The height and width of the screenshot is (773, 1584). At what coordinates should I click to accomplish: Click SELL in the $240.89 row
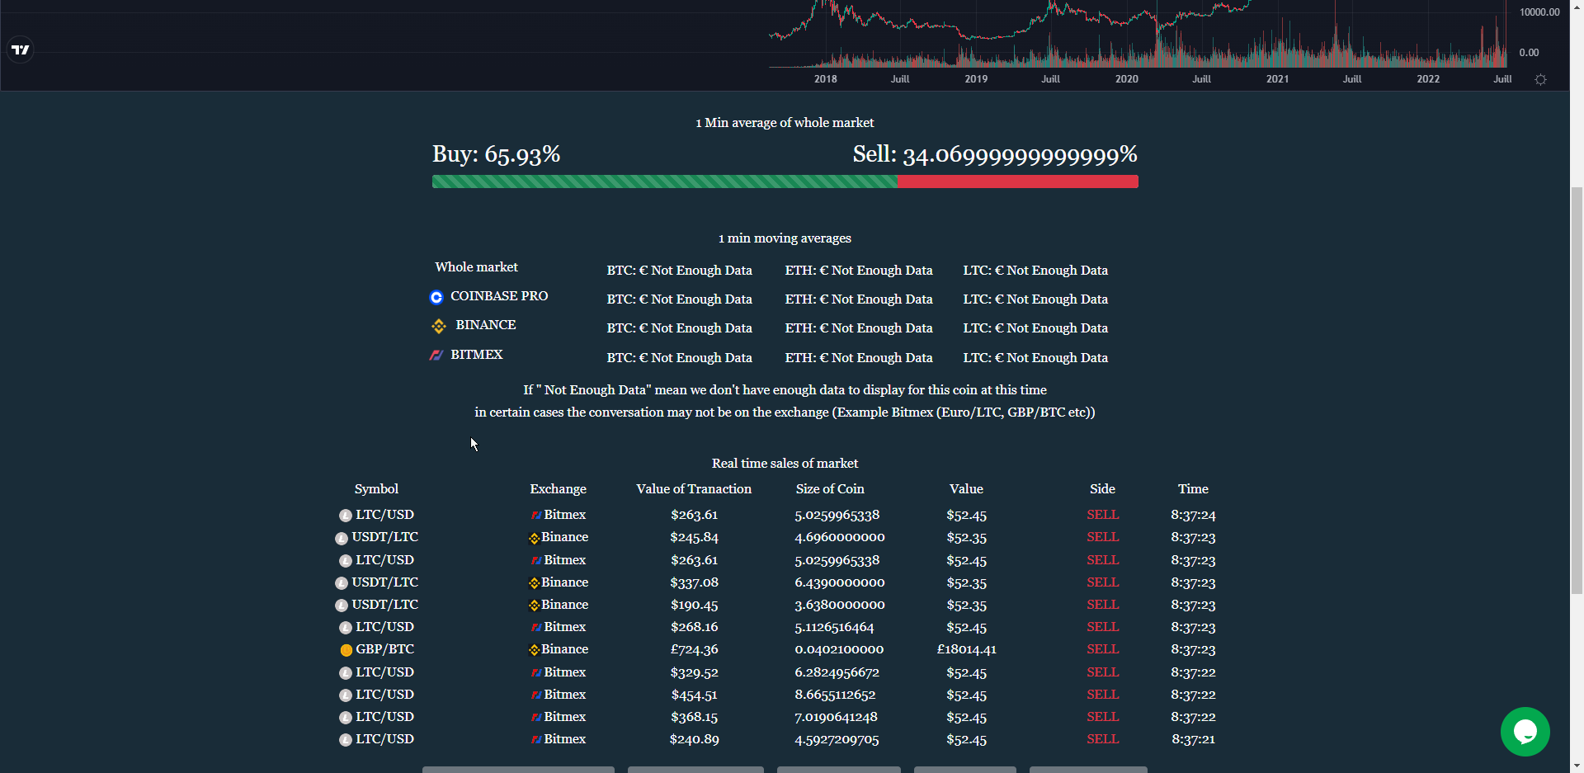[1102, 739]
